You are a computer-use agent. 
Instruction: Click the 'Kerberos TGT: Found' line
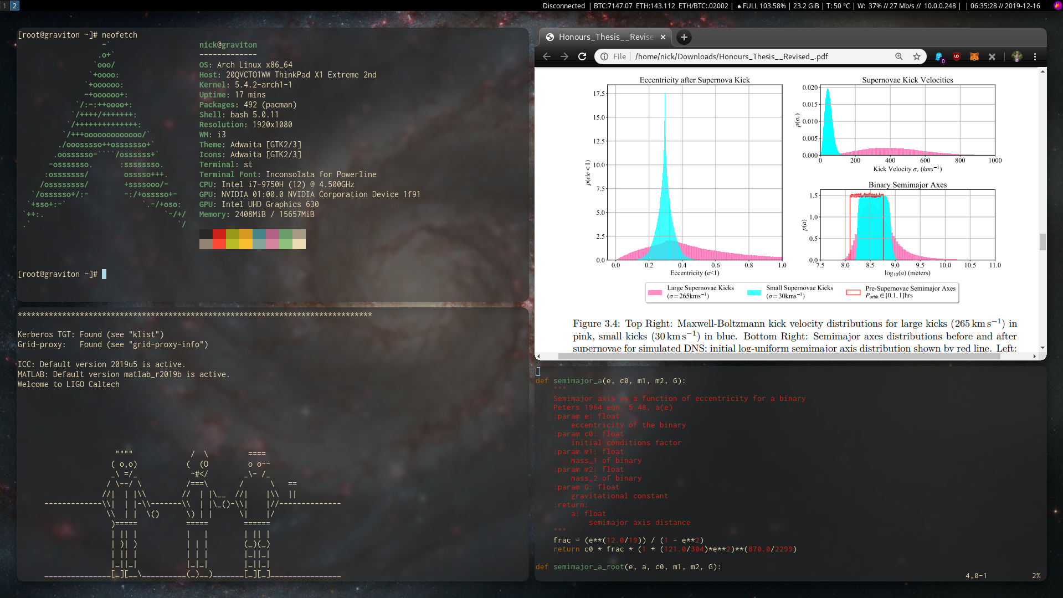pyautogui.click(x=91, y=334)
